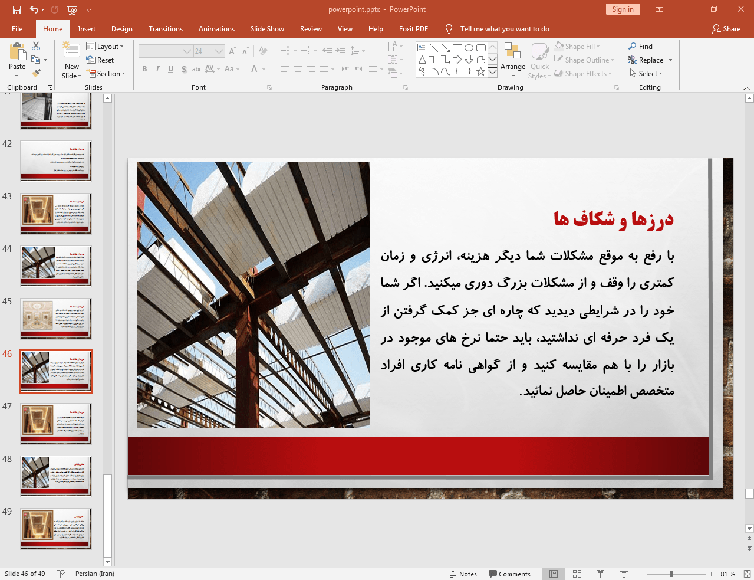Switch to the Insert tab
This screenshot has width=754, height=580.
(87, 28)
